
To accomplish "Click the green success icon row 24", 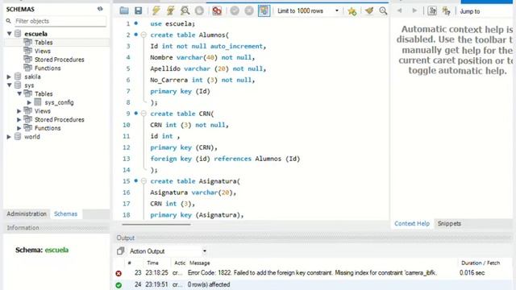I will click(119, 285).
